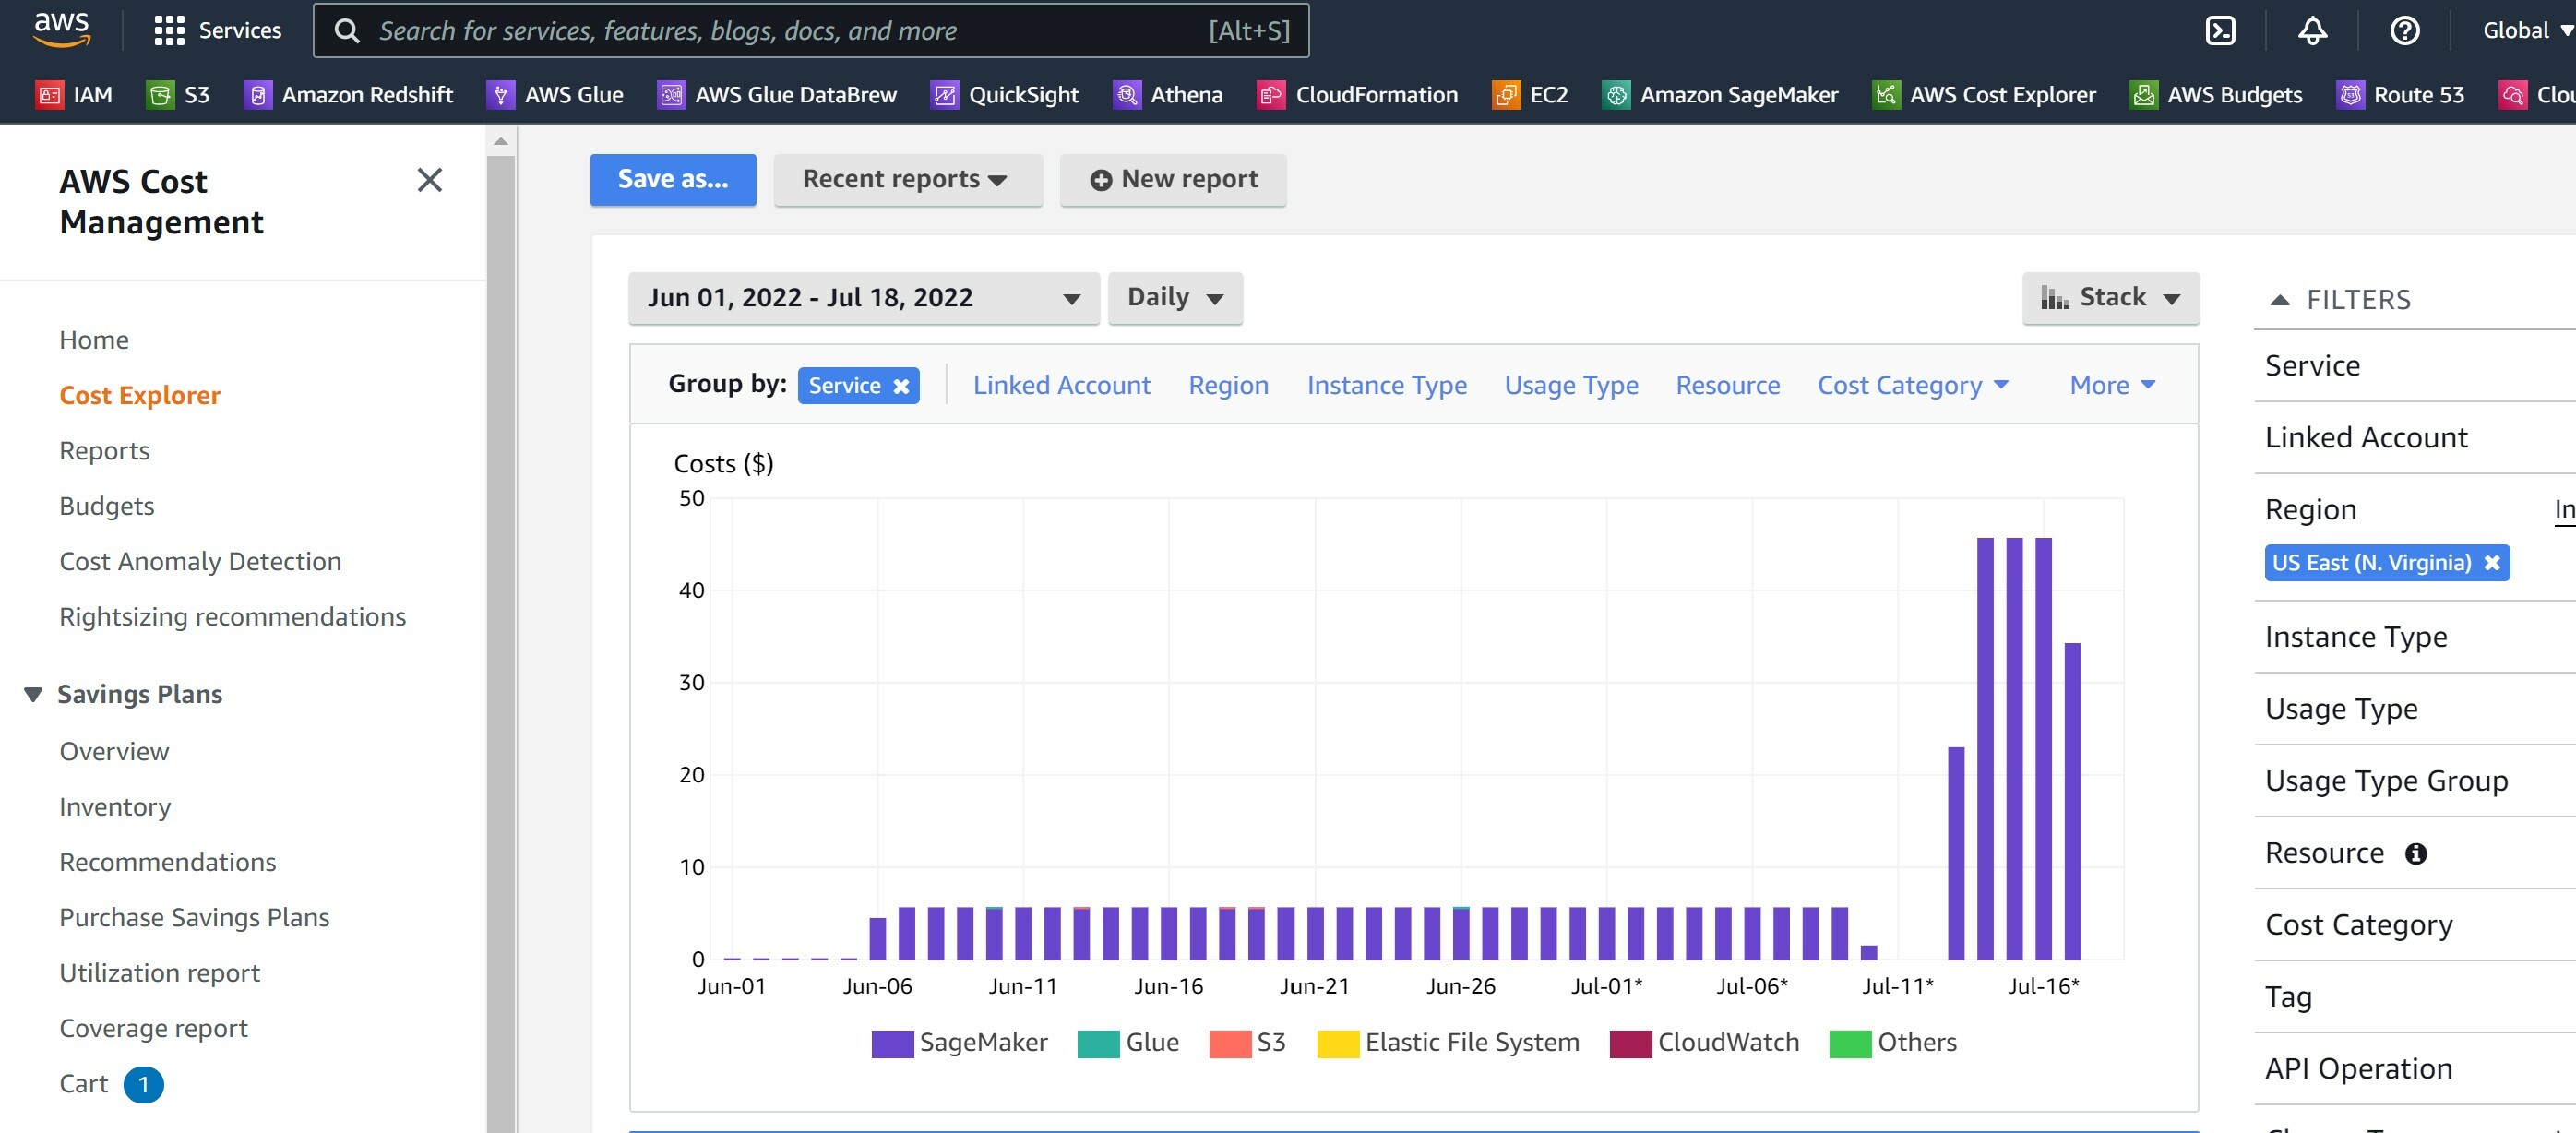This screenshot has width=2576, height=1133.
Task: Remove the US East (N. Virginia) filter
Action: click(x=2491, y=563)
